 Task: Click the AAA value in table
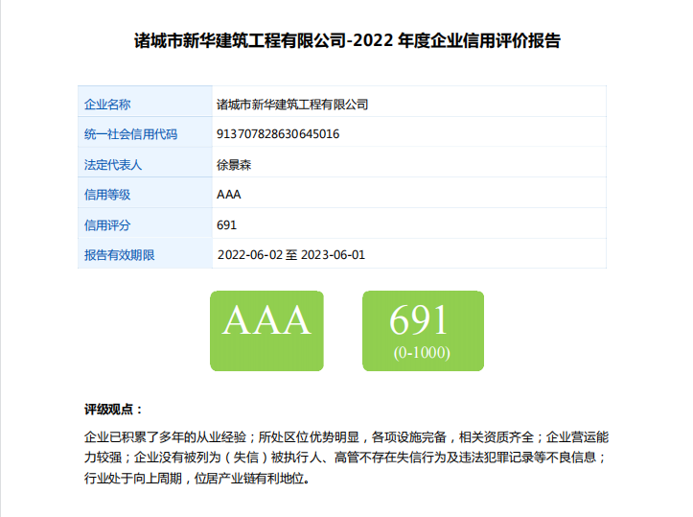point(229,195)
